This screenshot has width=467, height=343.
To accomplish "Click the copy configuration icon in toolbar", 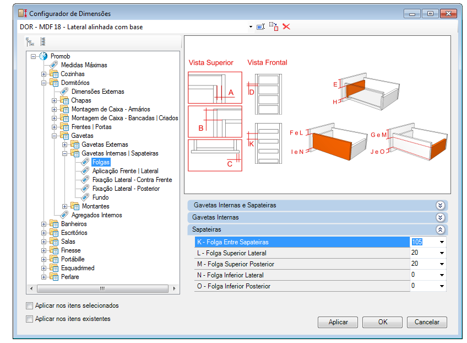I will 274,26.
